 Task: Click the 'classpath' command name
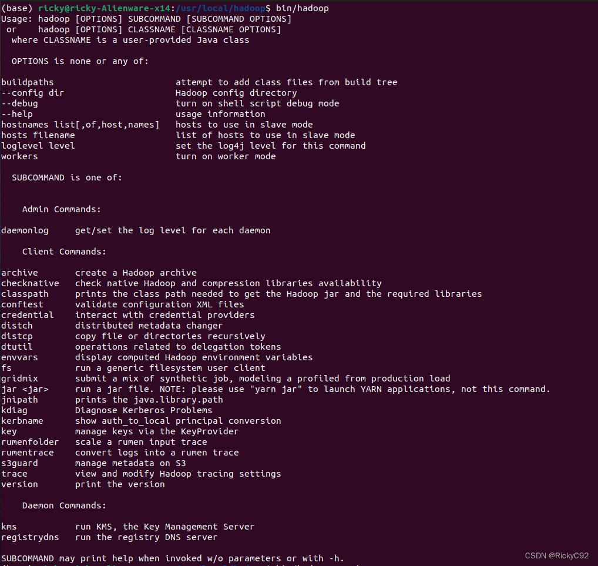[x=25, y=294]
